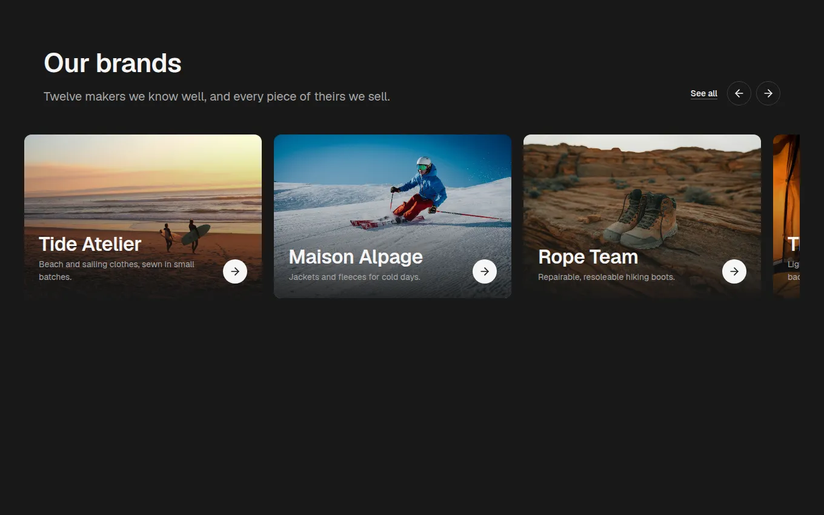Click the previous brands arrow button

(x=739, y=93)
